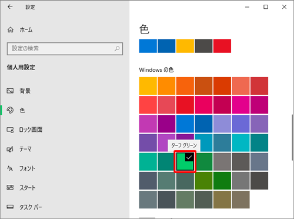Choose the seafoam cyan swatch in the fourth row

point(240,142)
